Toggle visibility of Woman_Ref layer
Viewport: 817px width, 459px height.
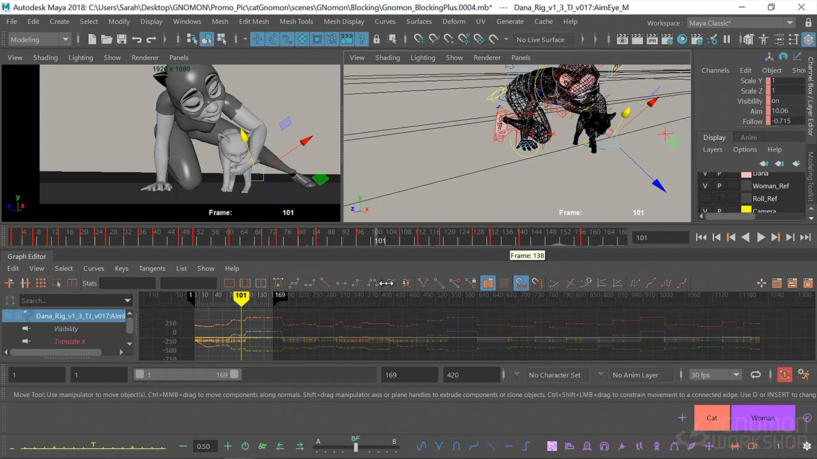coord(705,186)
